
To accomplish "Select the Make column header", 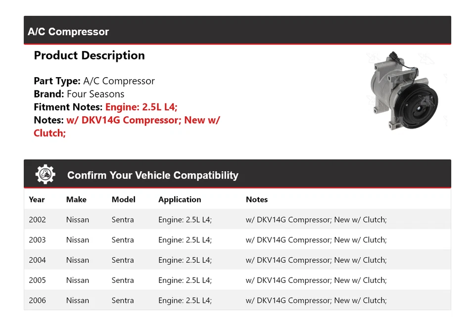I will (x=75, y=199).
